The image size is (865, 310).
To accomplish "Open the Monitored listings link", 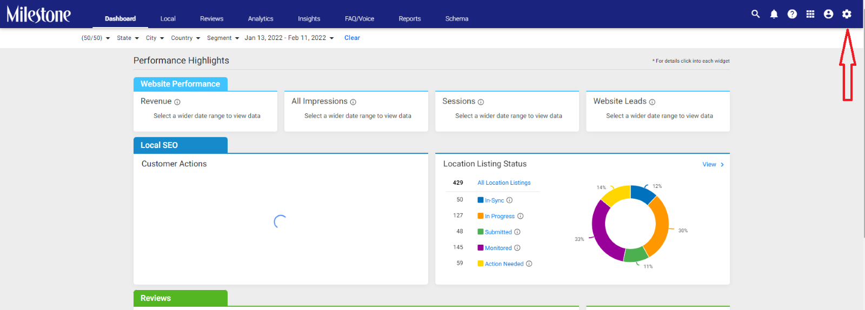I will click(498, 248).
